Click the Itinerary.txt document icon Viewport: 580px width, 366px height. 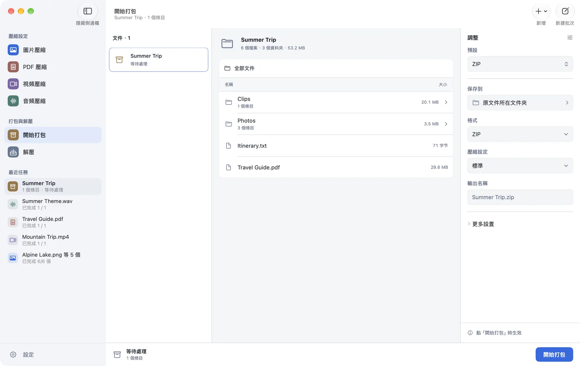(x=228, y=146)
